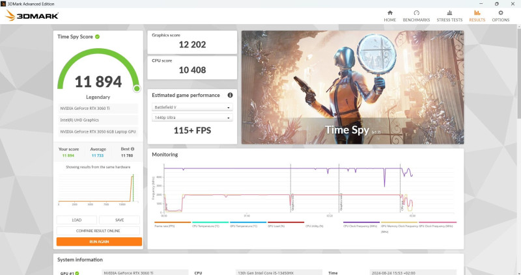Viewport: 521px width, 275px height.
Task: Select the NVIDIA GeForce RTX 3050 6GB Laptop GPU entry
Action: coord(98,132)
